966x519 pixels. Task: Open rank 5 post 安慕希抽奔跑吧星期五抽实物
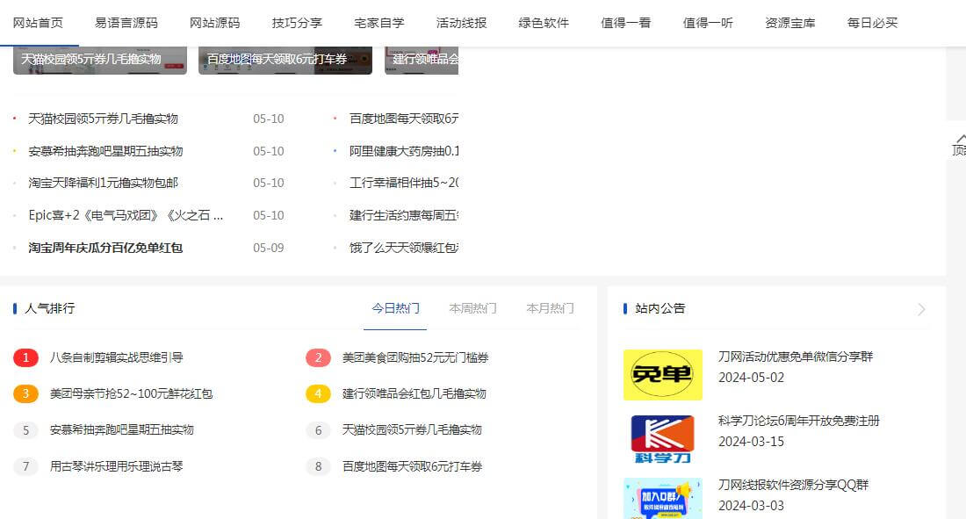[x=122, y=429]
